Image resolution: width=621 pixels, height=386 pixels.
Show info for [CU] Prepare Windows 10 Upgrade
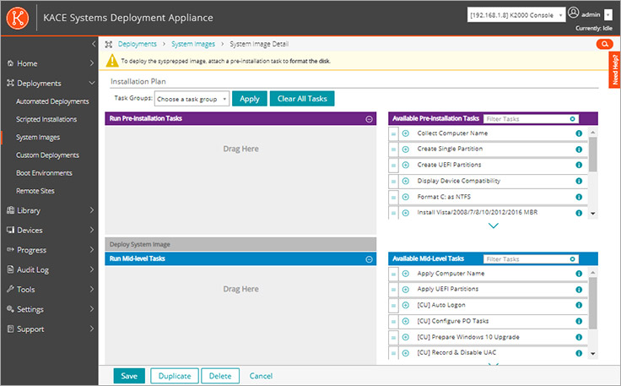coord(579,337)
